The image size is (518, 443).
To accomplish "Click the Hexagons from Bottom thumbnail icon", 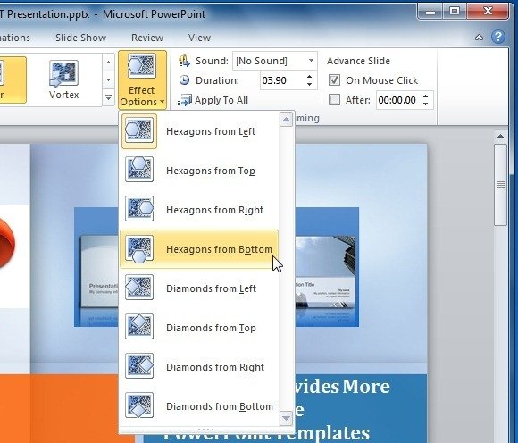I will coord(139,249).
